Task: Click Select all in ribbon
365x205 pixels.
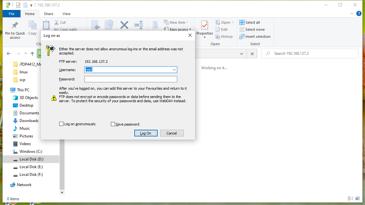Action: coord(250,22)
